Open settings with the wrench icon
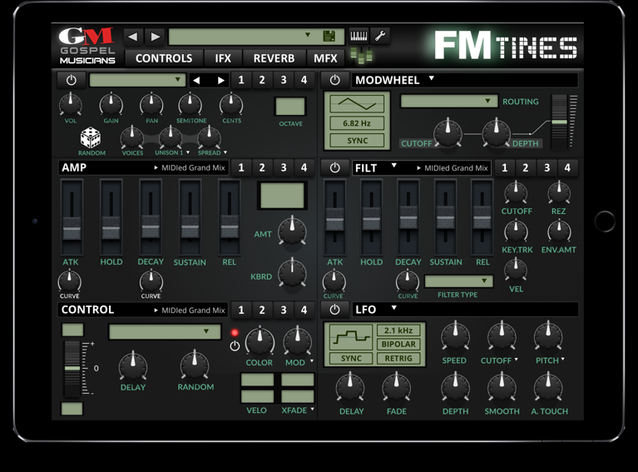 [380, 37]
